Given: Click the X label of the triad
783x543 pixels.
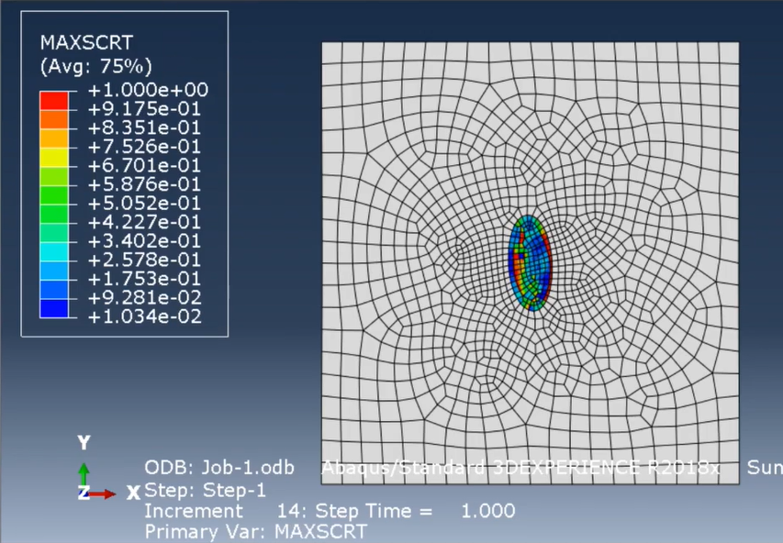Looking at the screenshot, I should (133, 493).
